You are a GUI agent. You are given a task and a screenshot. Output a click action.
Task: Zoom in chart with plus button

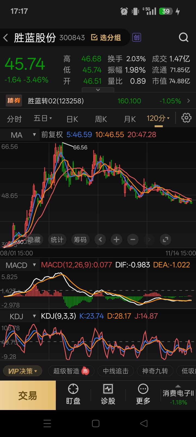117,239
